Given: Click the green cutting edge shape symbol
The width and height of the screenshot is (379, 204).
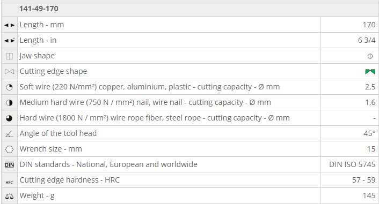Looking at the screenshot, I should [370, 71].
